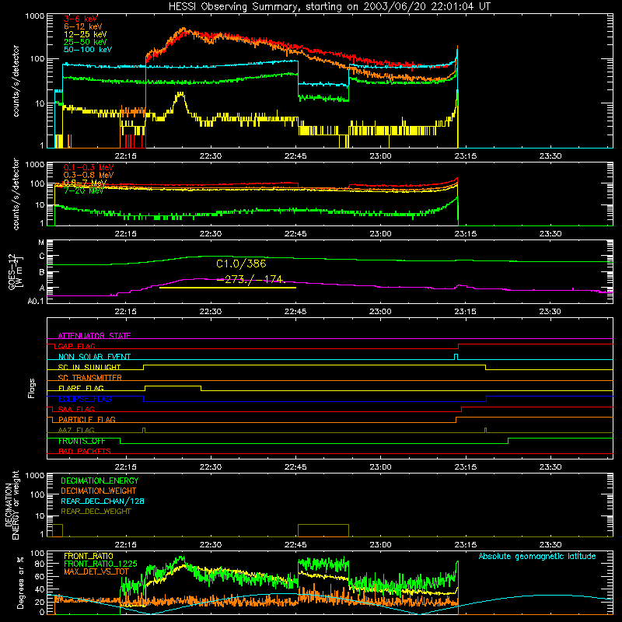Click the SC_IN_SUNLIGHT flag label
The width and height of the screenshot is (622, 622).
click(89, 367)
